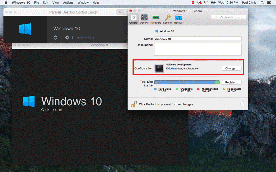This screenshot has width=276, height=172.
Task: Open the Hardware settings tab
Action: (156, 19)
